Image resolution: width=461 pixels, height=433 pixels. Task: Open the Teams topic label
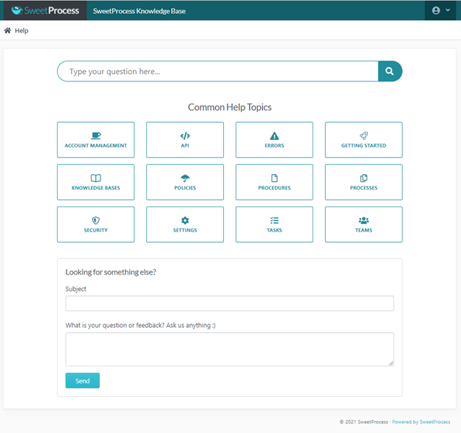[x=363, y=230]
